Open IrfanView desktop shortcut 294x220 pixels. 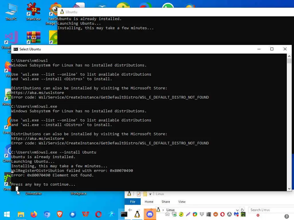point(33,11)
